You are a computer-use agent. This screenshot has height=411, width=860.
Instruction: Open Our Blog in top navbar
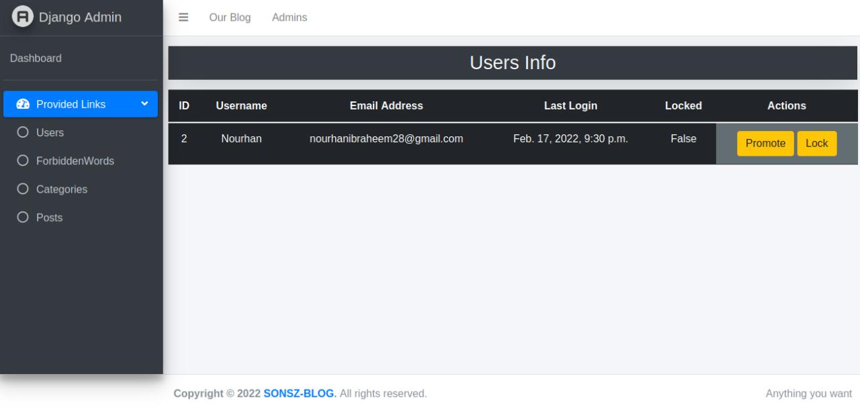pyautogui.click(x=230, y=17)
